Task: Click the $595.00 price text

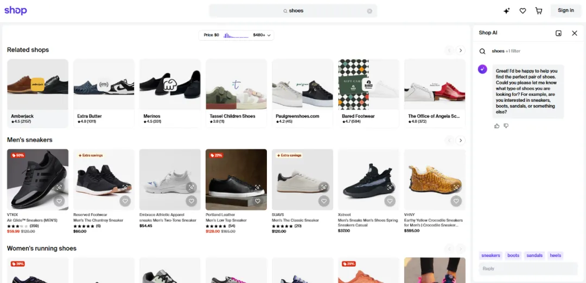Action: pos(412,231)
